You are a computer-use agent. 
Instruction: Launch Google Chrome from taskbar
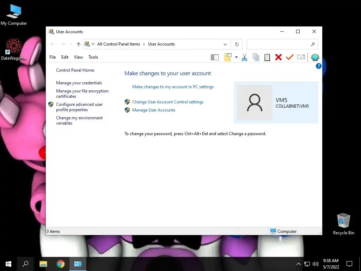click(x=61, y=264)
